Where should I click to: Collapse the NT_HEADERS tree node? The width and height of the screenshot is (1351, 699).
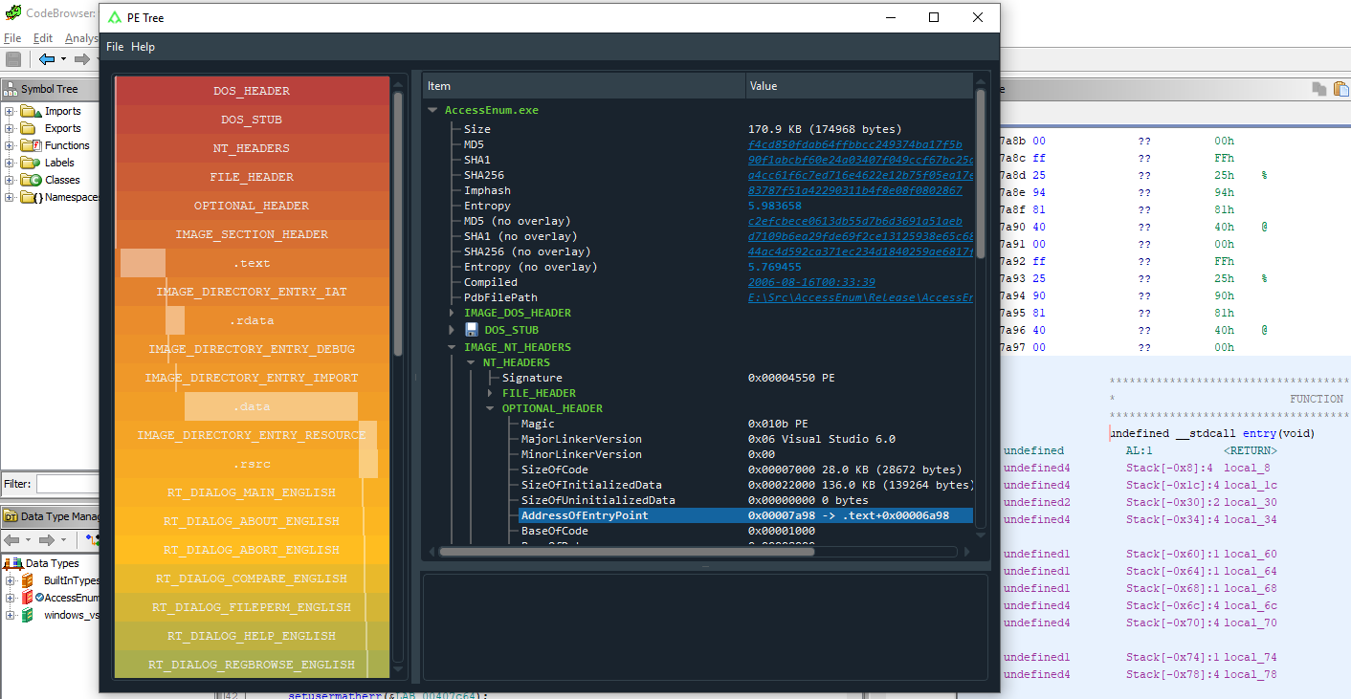pos(471,362)
